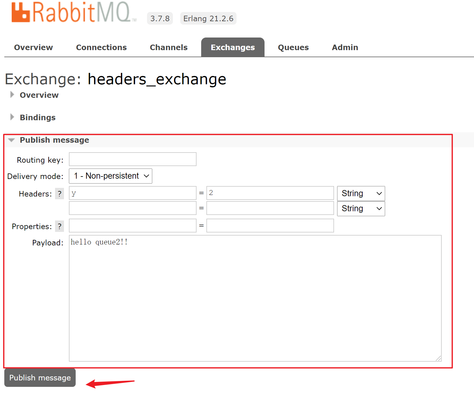474x393 pixels.
Task: Open first header String type dropdown
Action: 361,193
